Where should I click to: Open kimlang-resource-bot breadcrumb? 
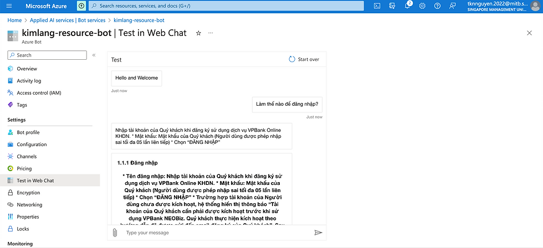click(139, 20)
